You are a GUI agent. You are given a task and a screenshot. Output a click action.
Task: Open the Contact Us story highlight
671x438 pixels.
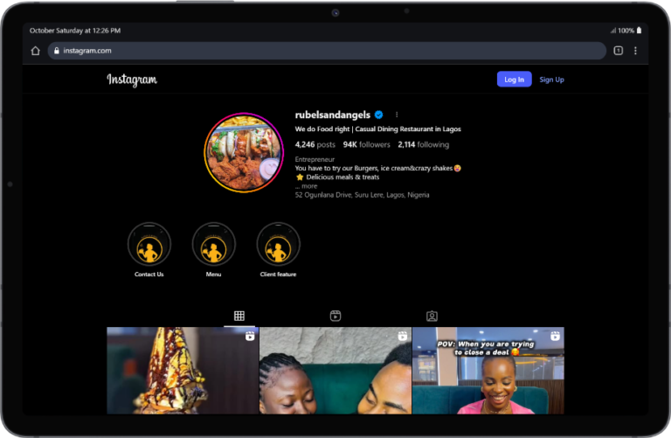tap(149, 244)
